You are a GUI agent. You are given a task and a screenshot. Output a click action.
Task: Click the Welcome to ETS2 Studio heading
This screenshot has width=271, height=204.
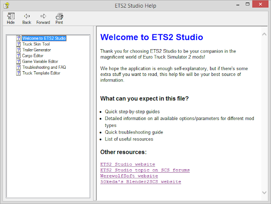point(152,37)
